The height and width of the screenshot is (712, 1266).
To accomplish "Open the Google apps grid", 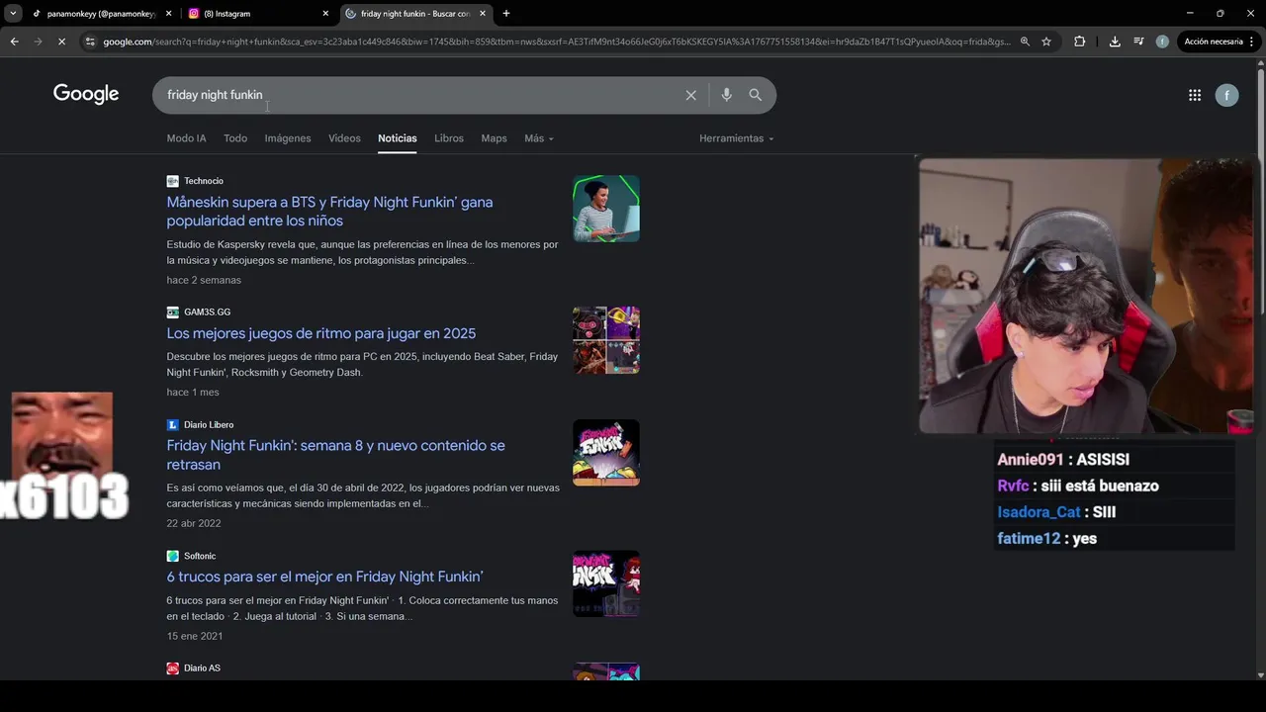I will [1195, 95].
